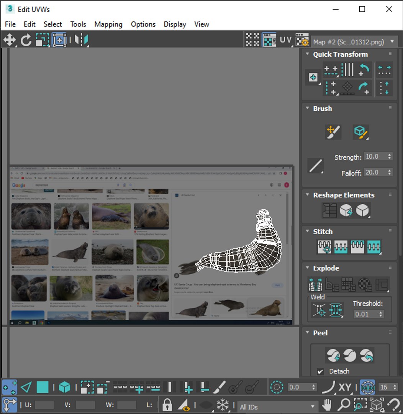
Task: Select the Scale tool
Action: pyautogui.click(x=43, y=40)
